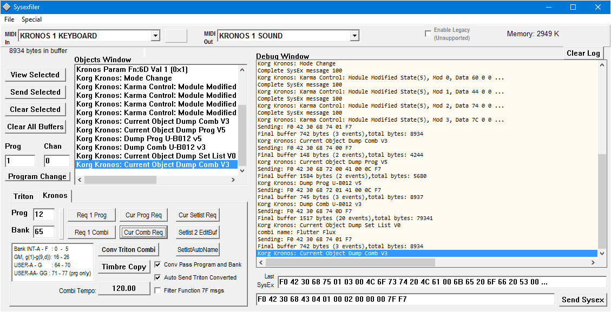Open the File menu
611x312 pixels.
pyautogui.click(x=9, y=19)
